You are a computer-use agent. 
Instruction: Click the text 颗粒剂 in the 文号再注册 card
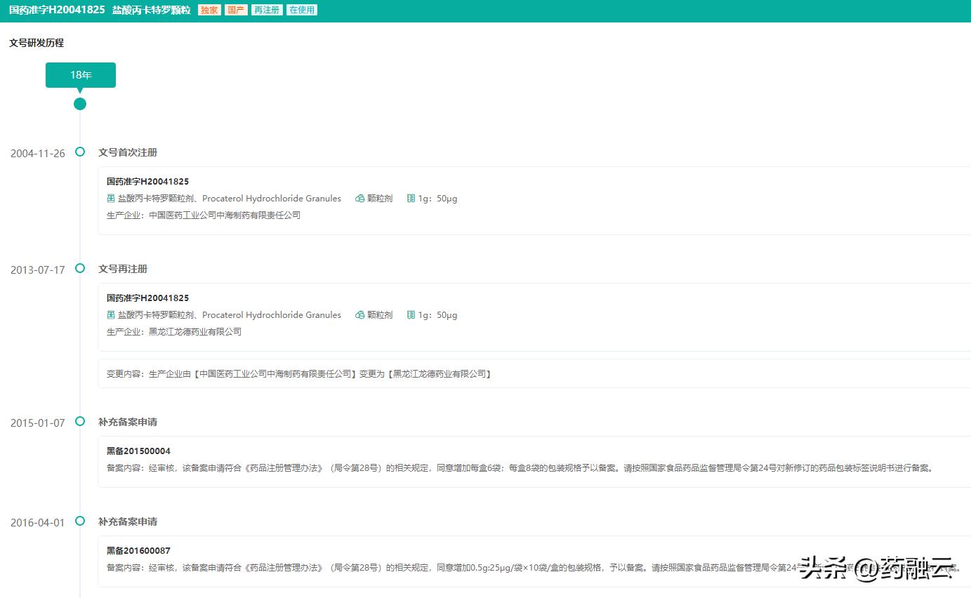pos(380,315)
